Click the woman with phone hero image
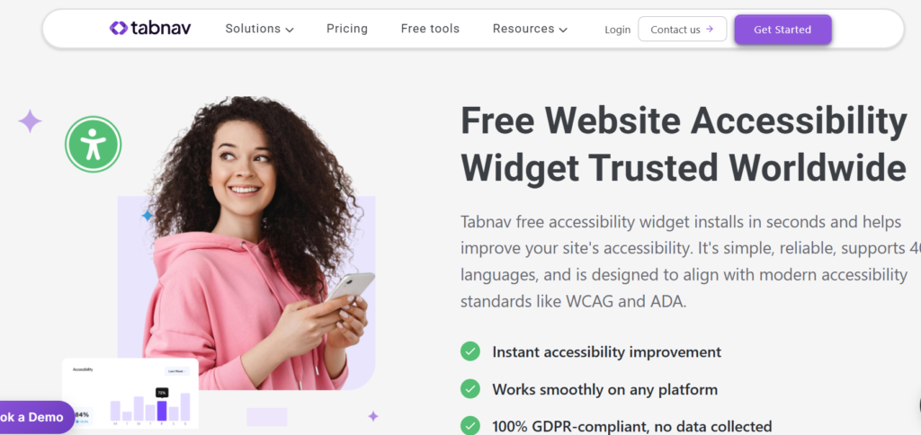Screen dimensions: 921x435 (x=258, y=243)
